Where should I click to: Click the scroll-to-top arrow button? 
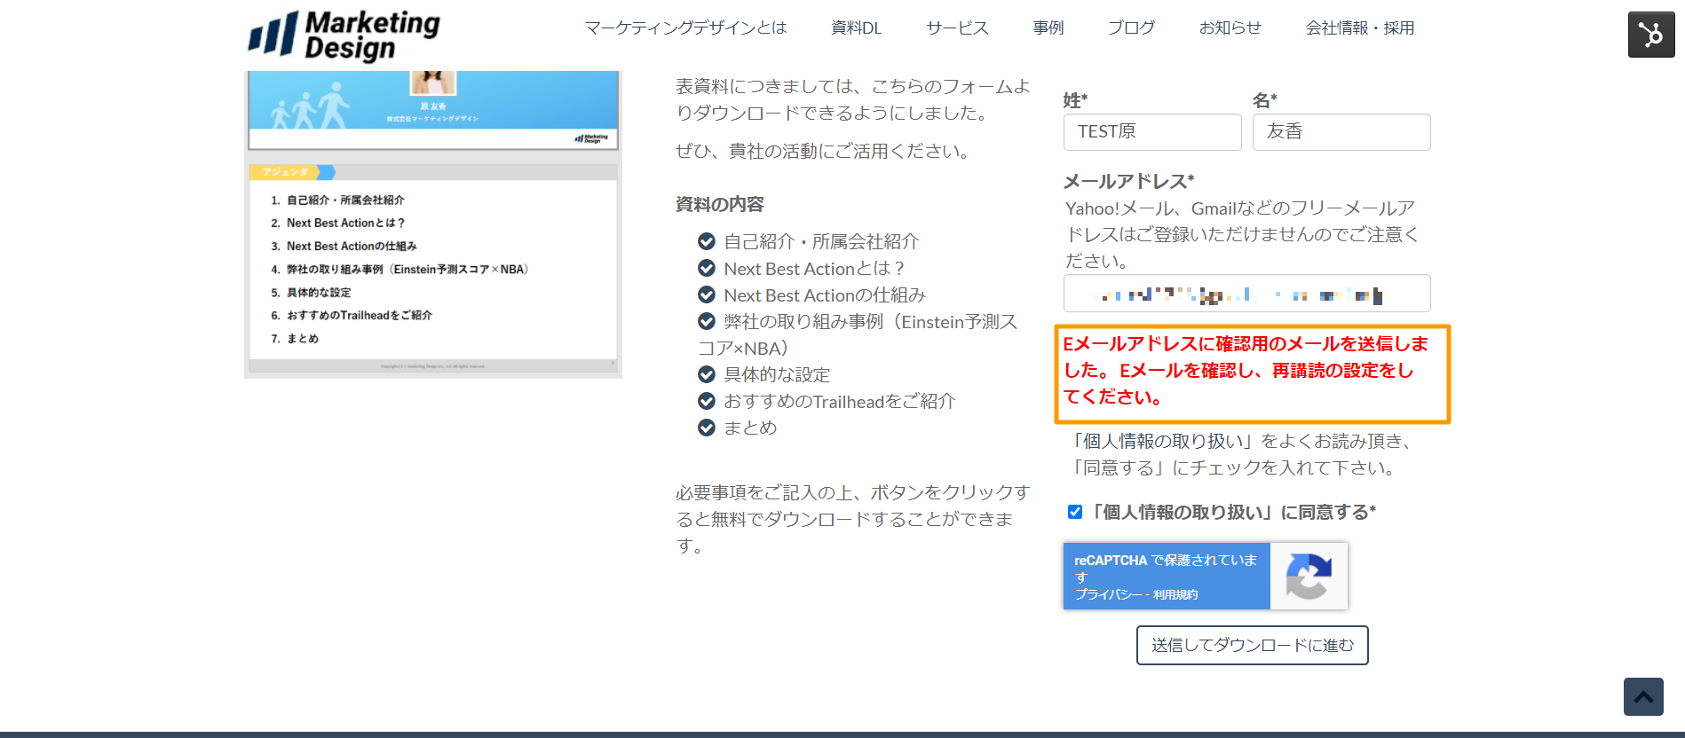(1642, 697)
